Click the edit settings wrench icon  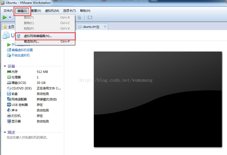9,50
